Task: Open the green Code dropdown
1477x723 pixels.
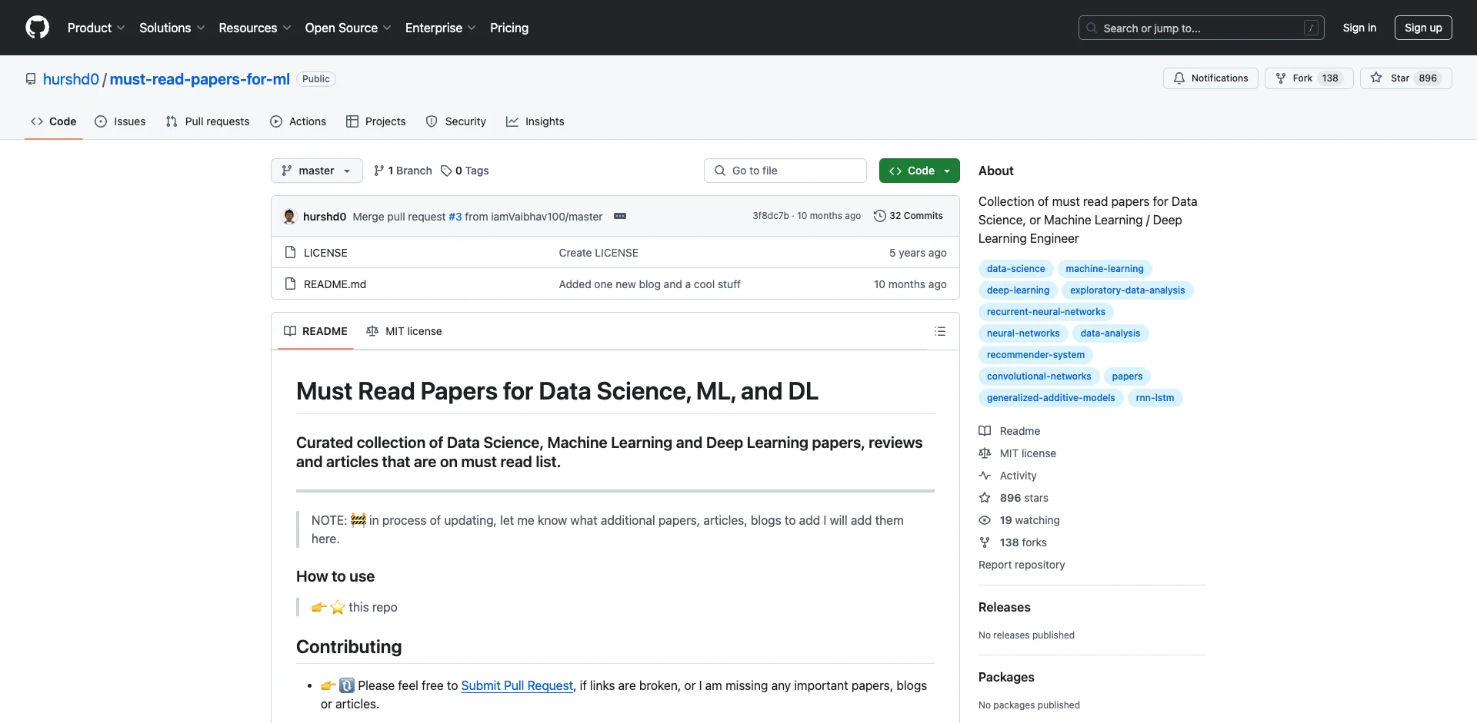Action: pyautogui.click(x=919, y=171)
